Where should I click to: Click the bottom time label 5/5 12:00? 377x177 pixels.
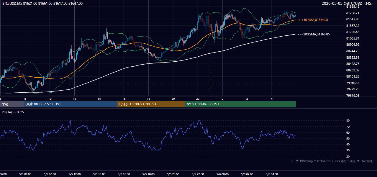(74, 174)
